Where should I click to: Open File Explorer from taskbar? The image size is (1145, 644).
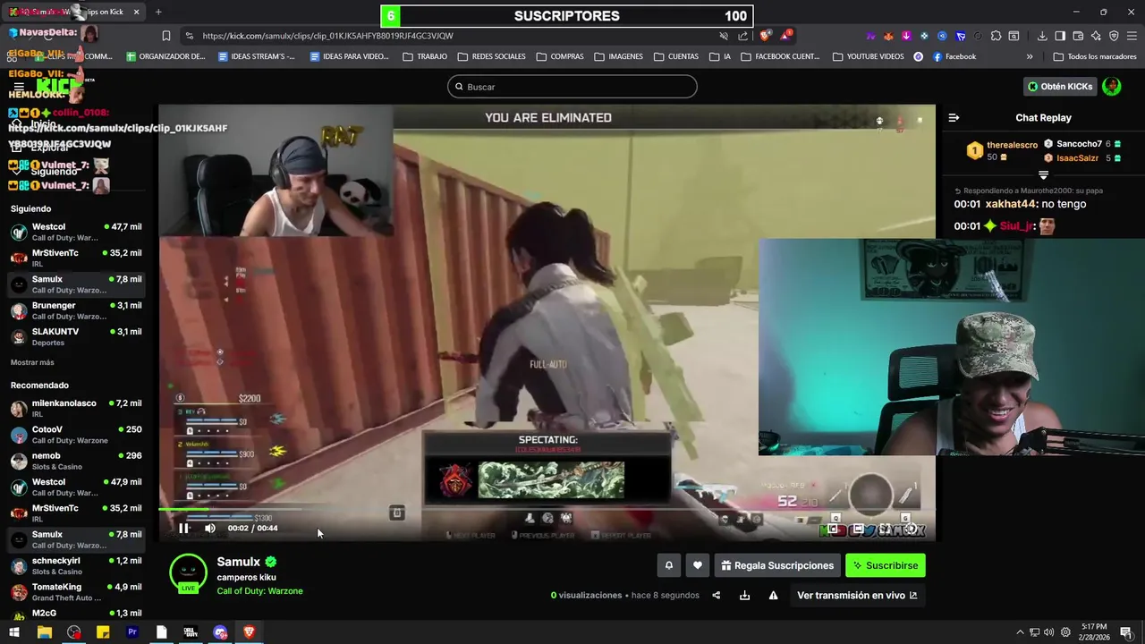point(44,632)
